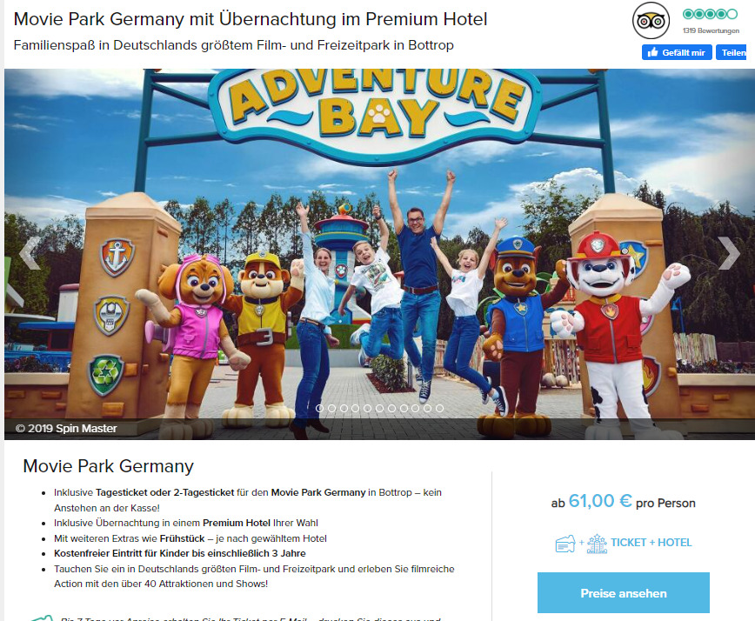
Task: Select the third carousel dot indicator
Action: [x=344, y=408]
